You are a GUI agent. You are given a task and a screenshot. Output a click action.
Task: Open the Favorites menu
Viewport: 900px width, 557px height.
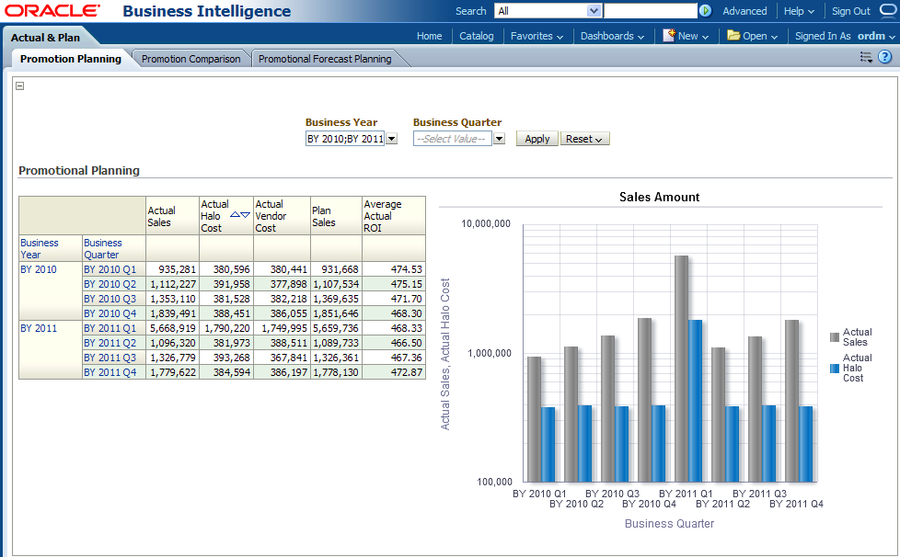coord(537,36)
